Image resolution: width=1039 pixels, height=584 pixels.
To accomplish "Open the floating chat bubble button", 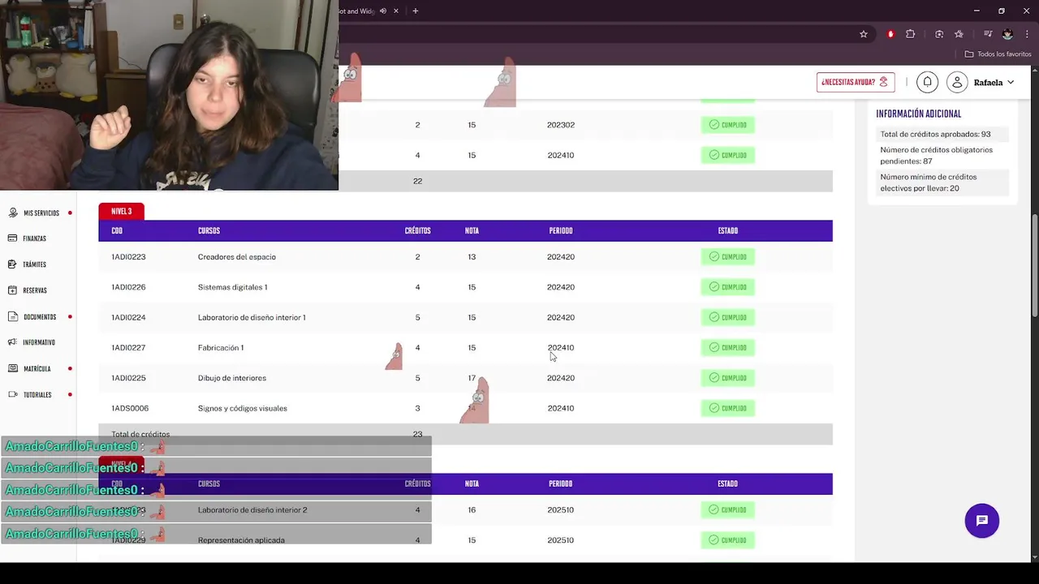I will [982, 521].
